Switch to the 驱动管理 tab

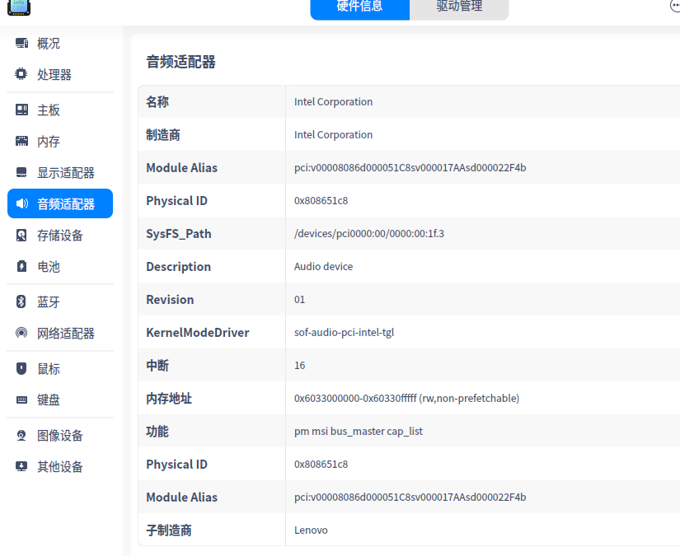point(459,7)
